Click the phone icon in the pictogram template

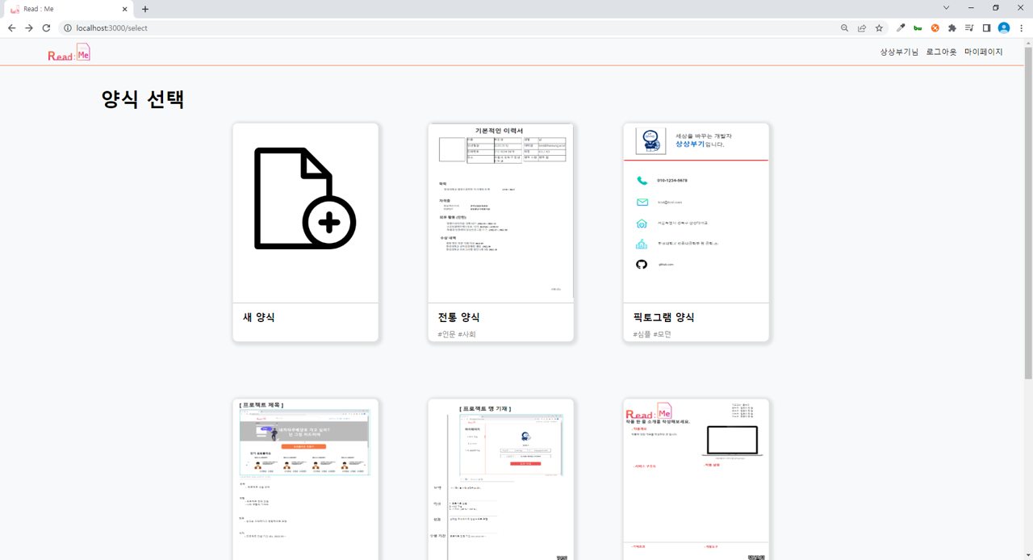coord(642,181)
